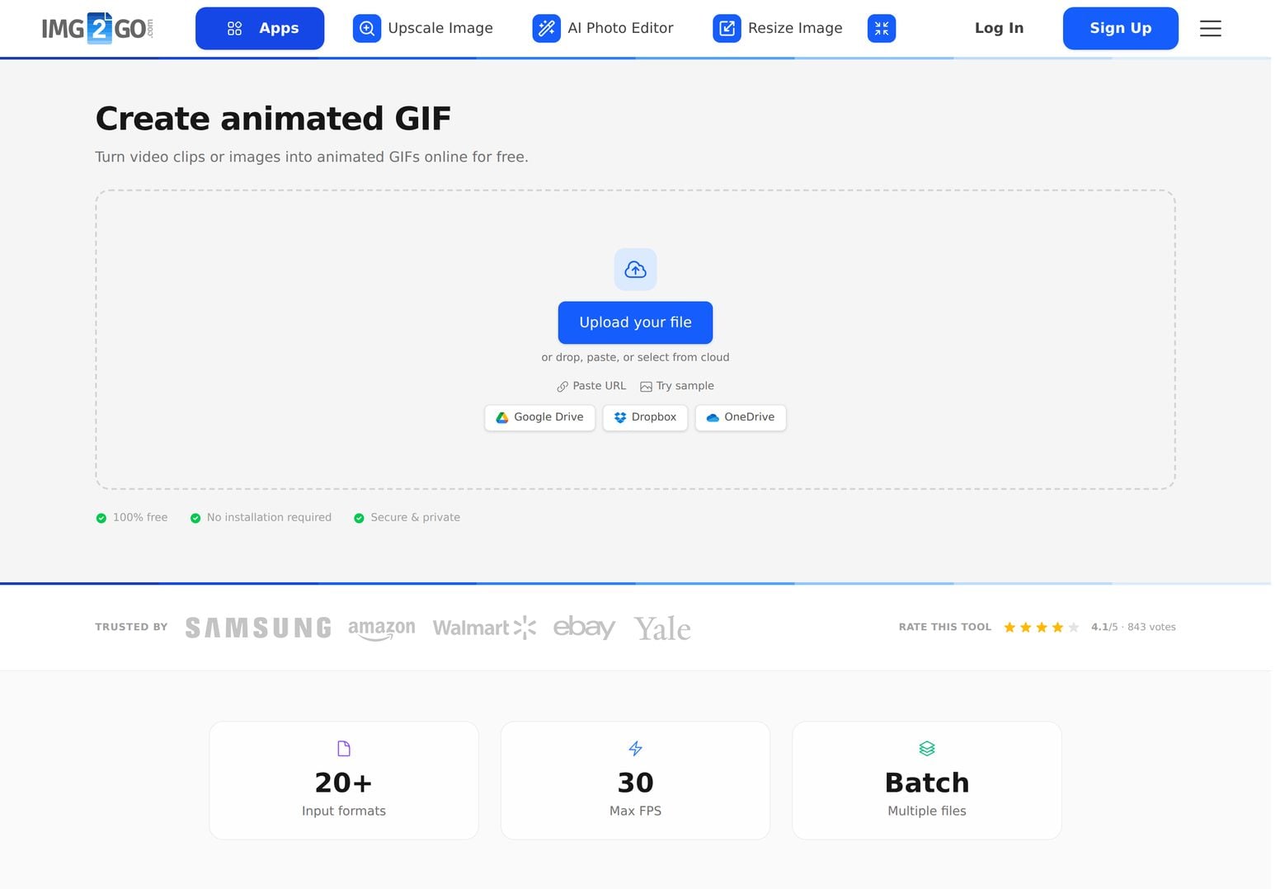Click Log In

pyautogui.click(x=999, y=28)
